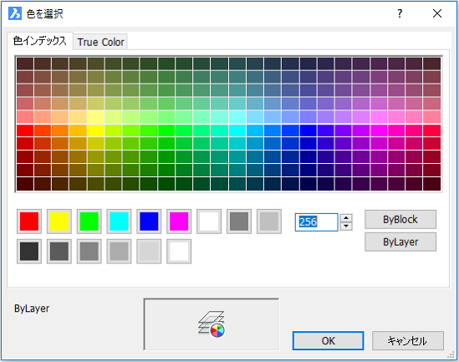459x362 pixels.
Task: Confirm selection with the OK button
Action: coord(328,340)
